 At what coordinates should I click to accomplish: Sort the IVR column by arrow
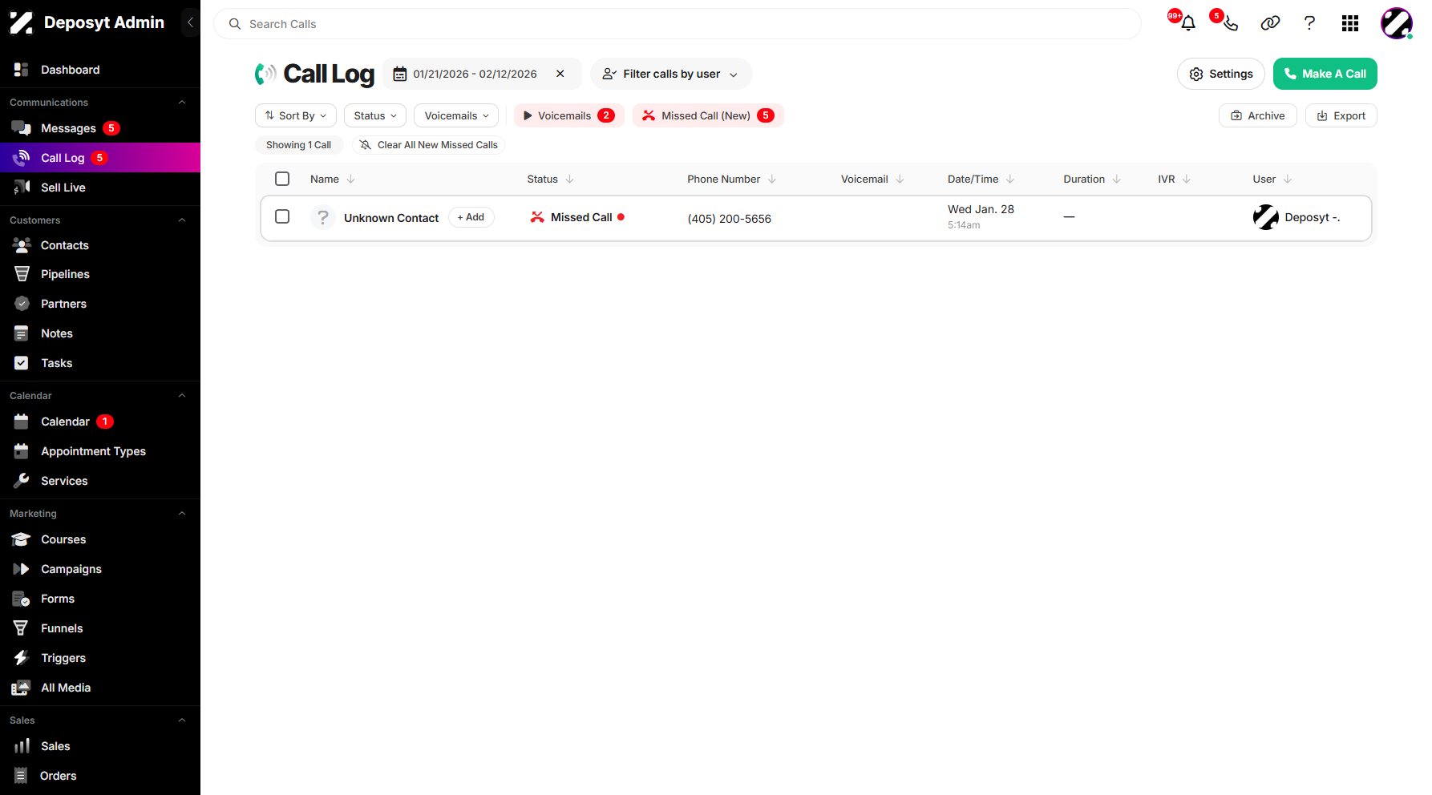tap(1187, 179)
